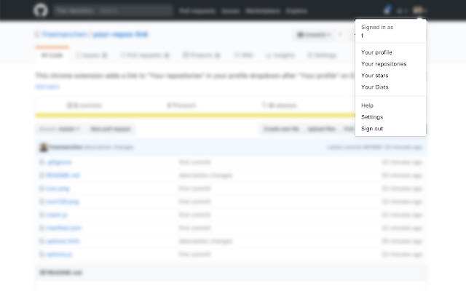466x291 pixels.
Task: Open the options.html file
Action: (x=63, y=241)
